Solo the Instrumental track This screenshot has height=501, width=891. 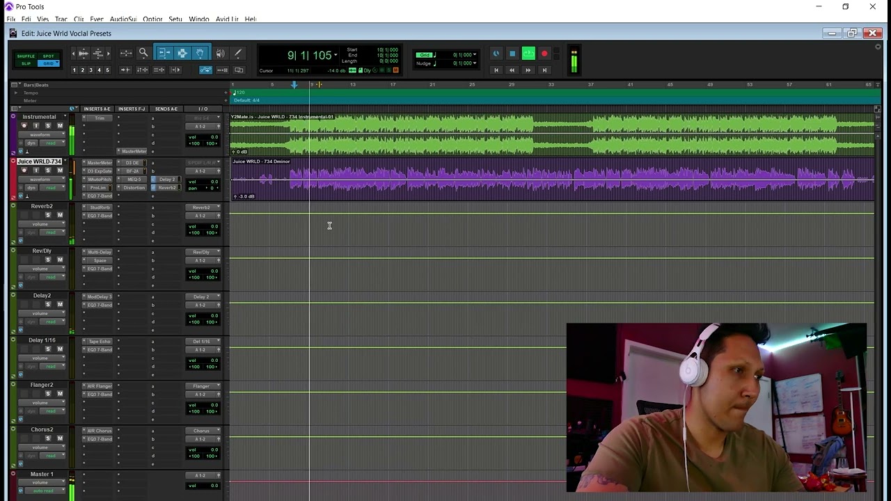(48, 126)
